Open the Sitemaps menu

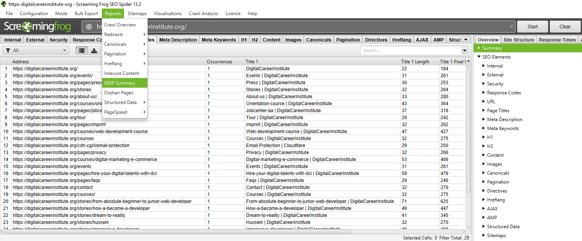pyautogui.click(x=137, y=14)
